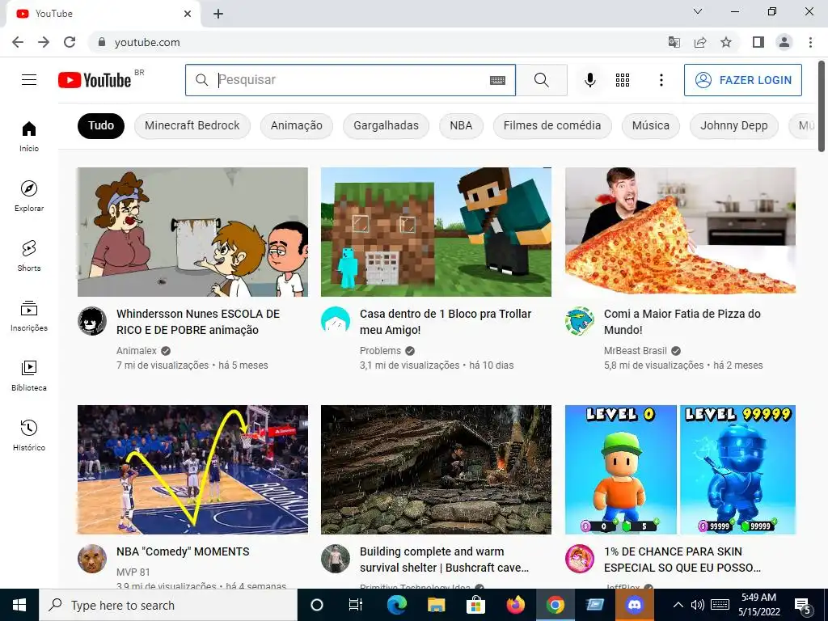This screenshot has height=621, width=828.
Task: Click the translate page icon in address bar
Action: [674, 42]
